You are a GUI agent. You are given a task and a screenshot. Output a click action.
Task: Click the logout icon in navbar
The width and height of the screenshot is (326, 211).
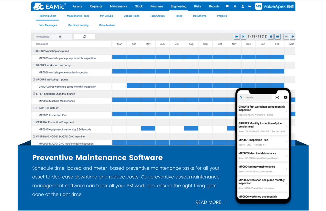coord(250,6)
